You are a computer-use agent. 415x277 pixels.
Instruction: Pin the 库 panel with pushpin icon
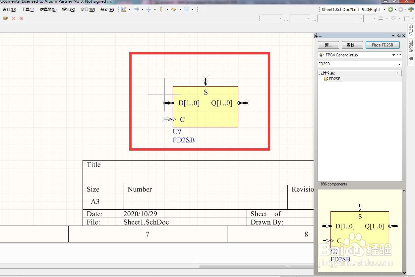399,35
